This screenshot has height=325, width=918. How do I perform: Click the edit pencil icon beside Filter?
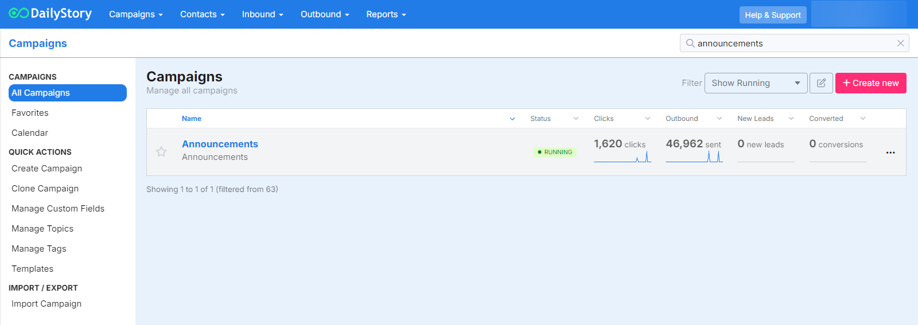(821, 83)
